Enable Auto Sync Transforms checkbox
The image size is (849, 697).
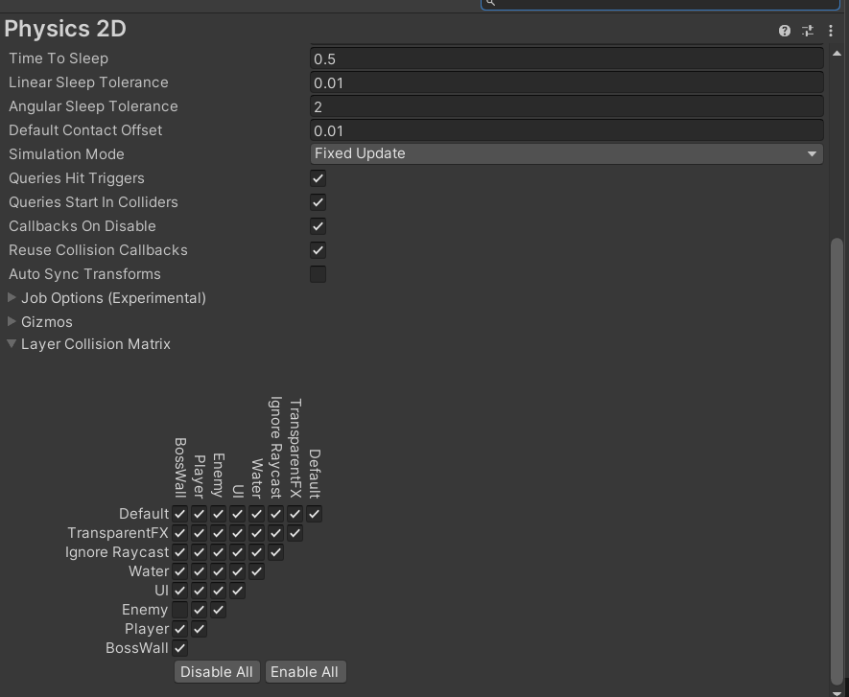pyautogui.click(x=318, y=274)
